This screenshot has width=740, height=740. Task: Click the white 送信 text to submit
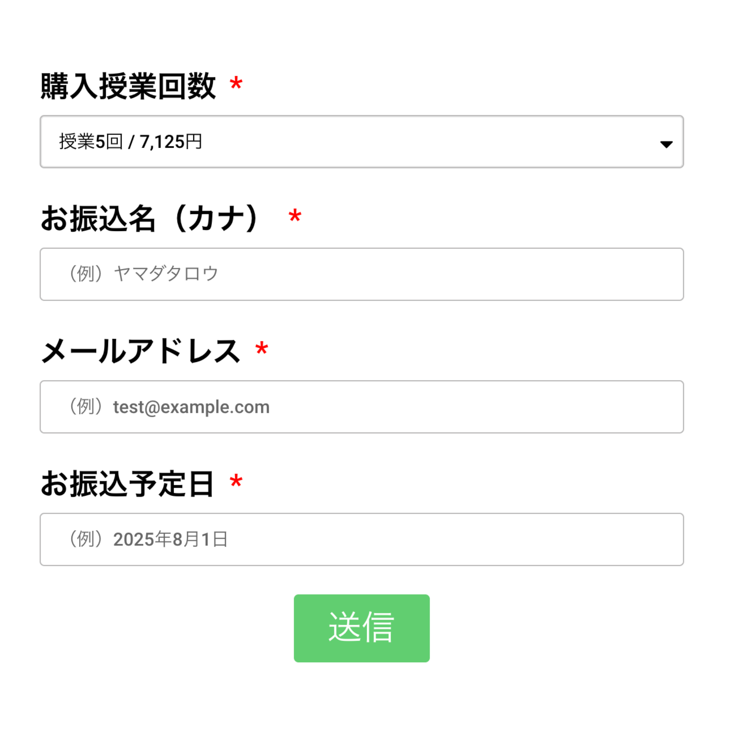point(361,628)
